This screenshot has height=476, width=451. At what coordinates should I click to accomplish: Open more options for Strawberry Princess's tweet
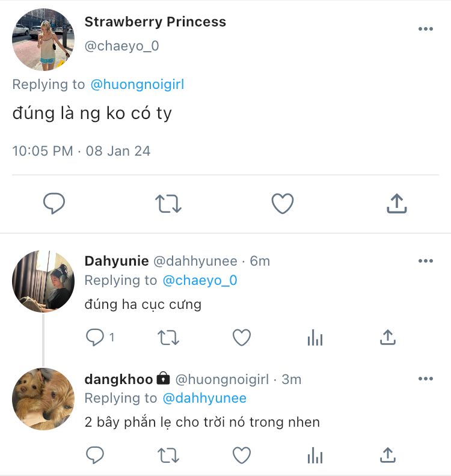(426, 29)
